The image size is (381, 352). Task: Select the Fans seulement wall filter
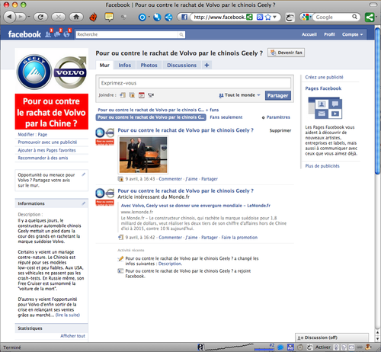226,117
